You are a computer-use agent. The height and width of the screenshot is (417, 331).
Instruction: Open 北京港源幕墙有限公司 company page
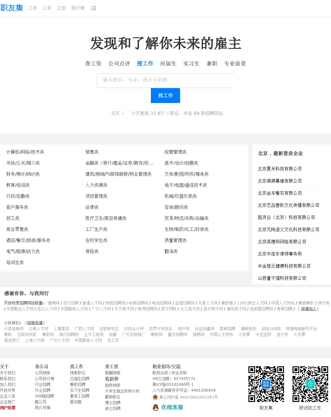[x=280, y=181]
